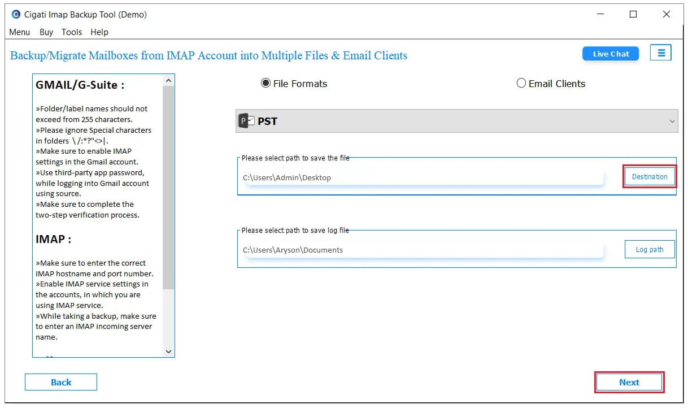Open the Buy menu

coord(46,32)
